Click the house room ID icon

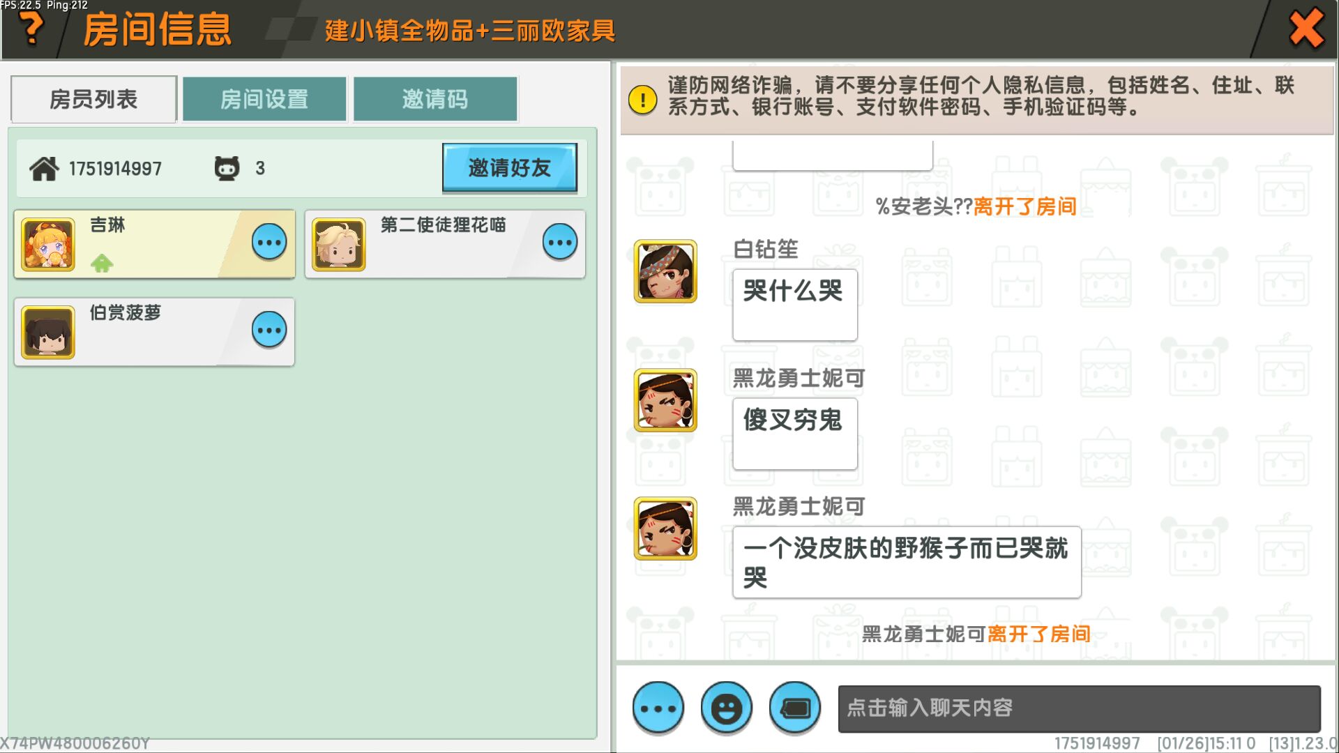pyautogui.click(x=44, y=169)
